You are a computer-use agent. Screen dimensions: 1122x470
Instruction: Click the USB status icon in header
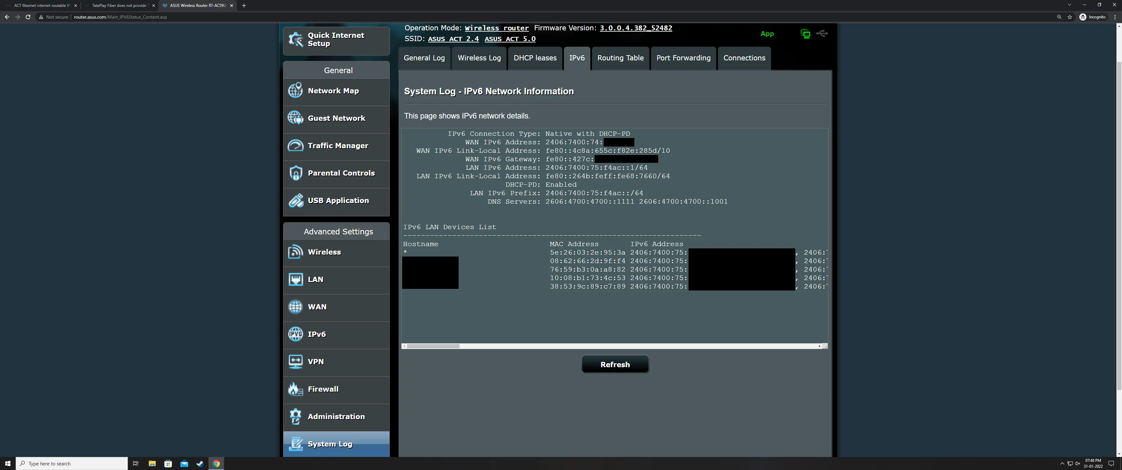coord(822,34)
